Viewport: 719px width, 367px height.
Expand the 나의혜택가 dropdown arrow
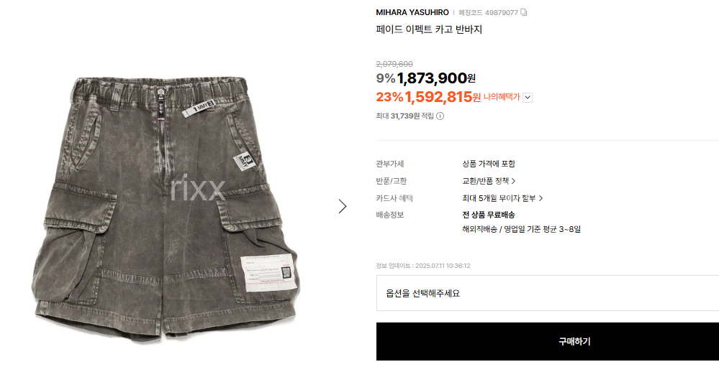(528, 98)
